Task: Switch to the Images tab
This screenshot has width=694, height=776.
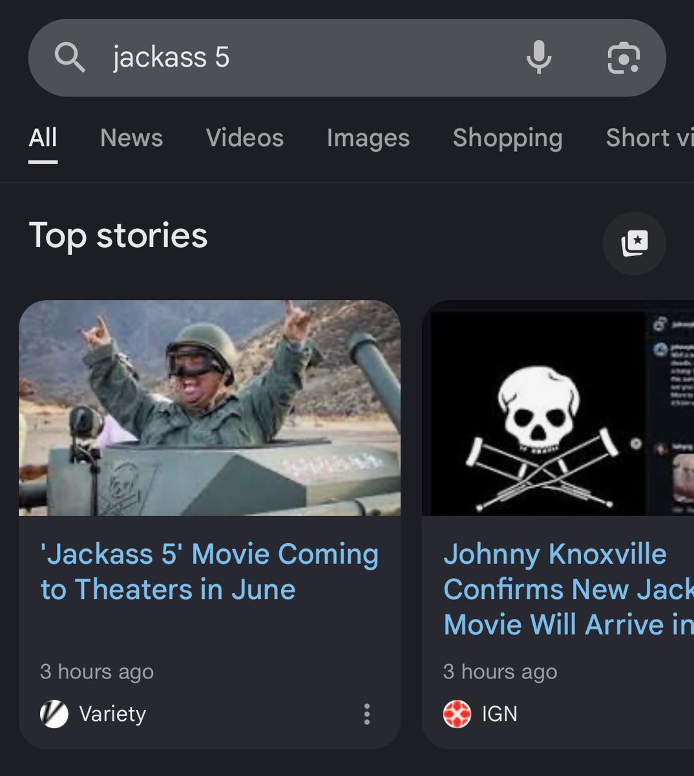Action: click(x=368, y=138)
